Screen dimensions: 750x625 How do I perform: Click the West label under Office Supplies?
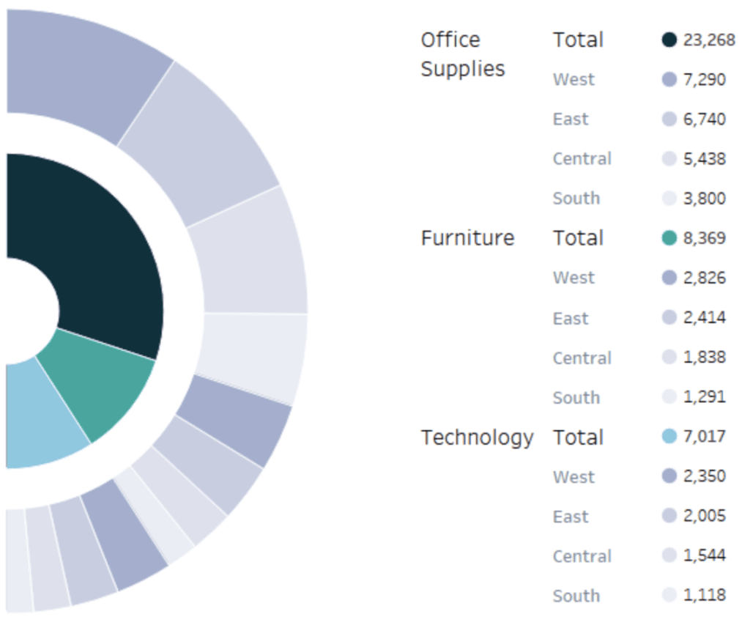click(573, 79)
